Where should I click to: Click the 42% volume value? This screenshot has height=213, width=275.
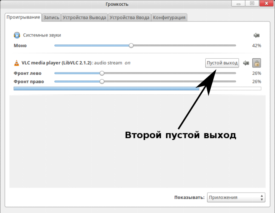point(257,46)
